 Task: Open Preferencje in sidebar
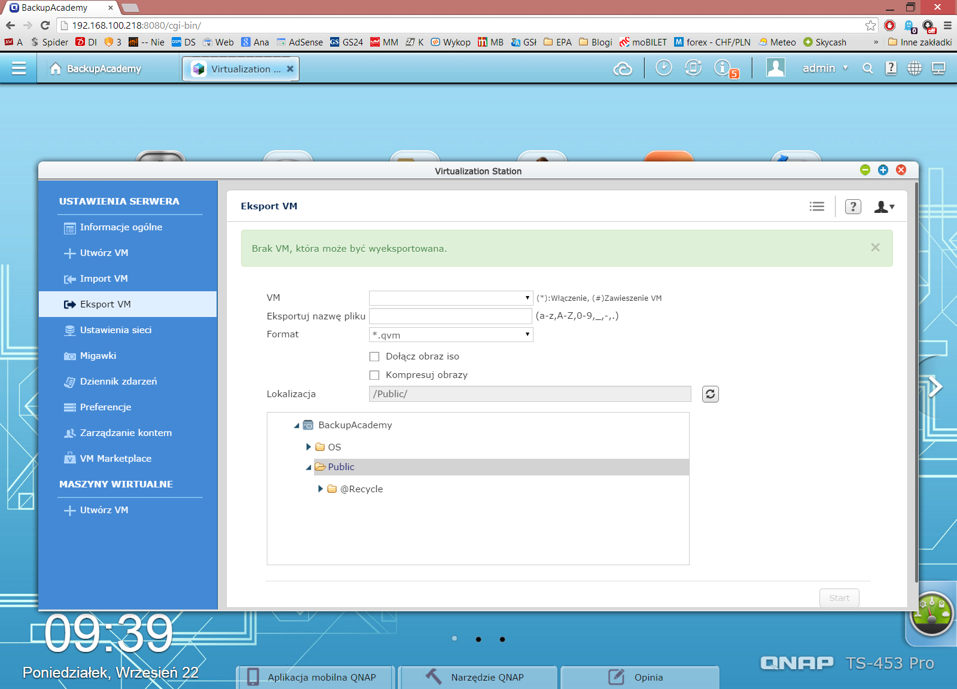127,407
